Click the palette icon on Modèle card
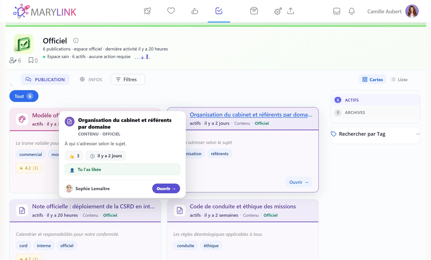431x260 pixels. pyautogui.click(x=22, y=119)
